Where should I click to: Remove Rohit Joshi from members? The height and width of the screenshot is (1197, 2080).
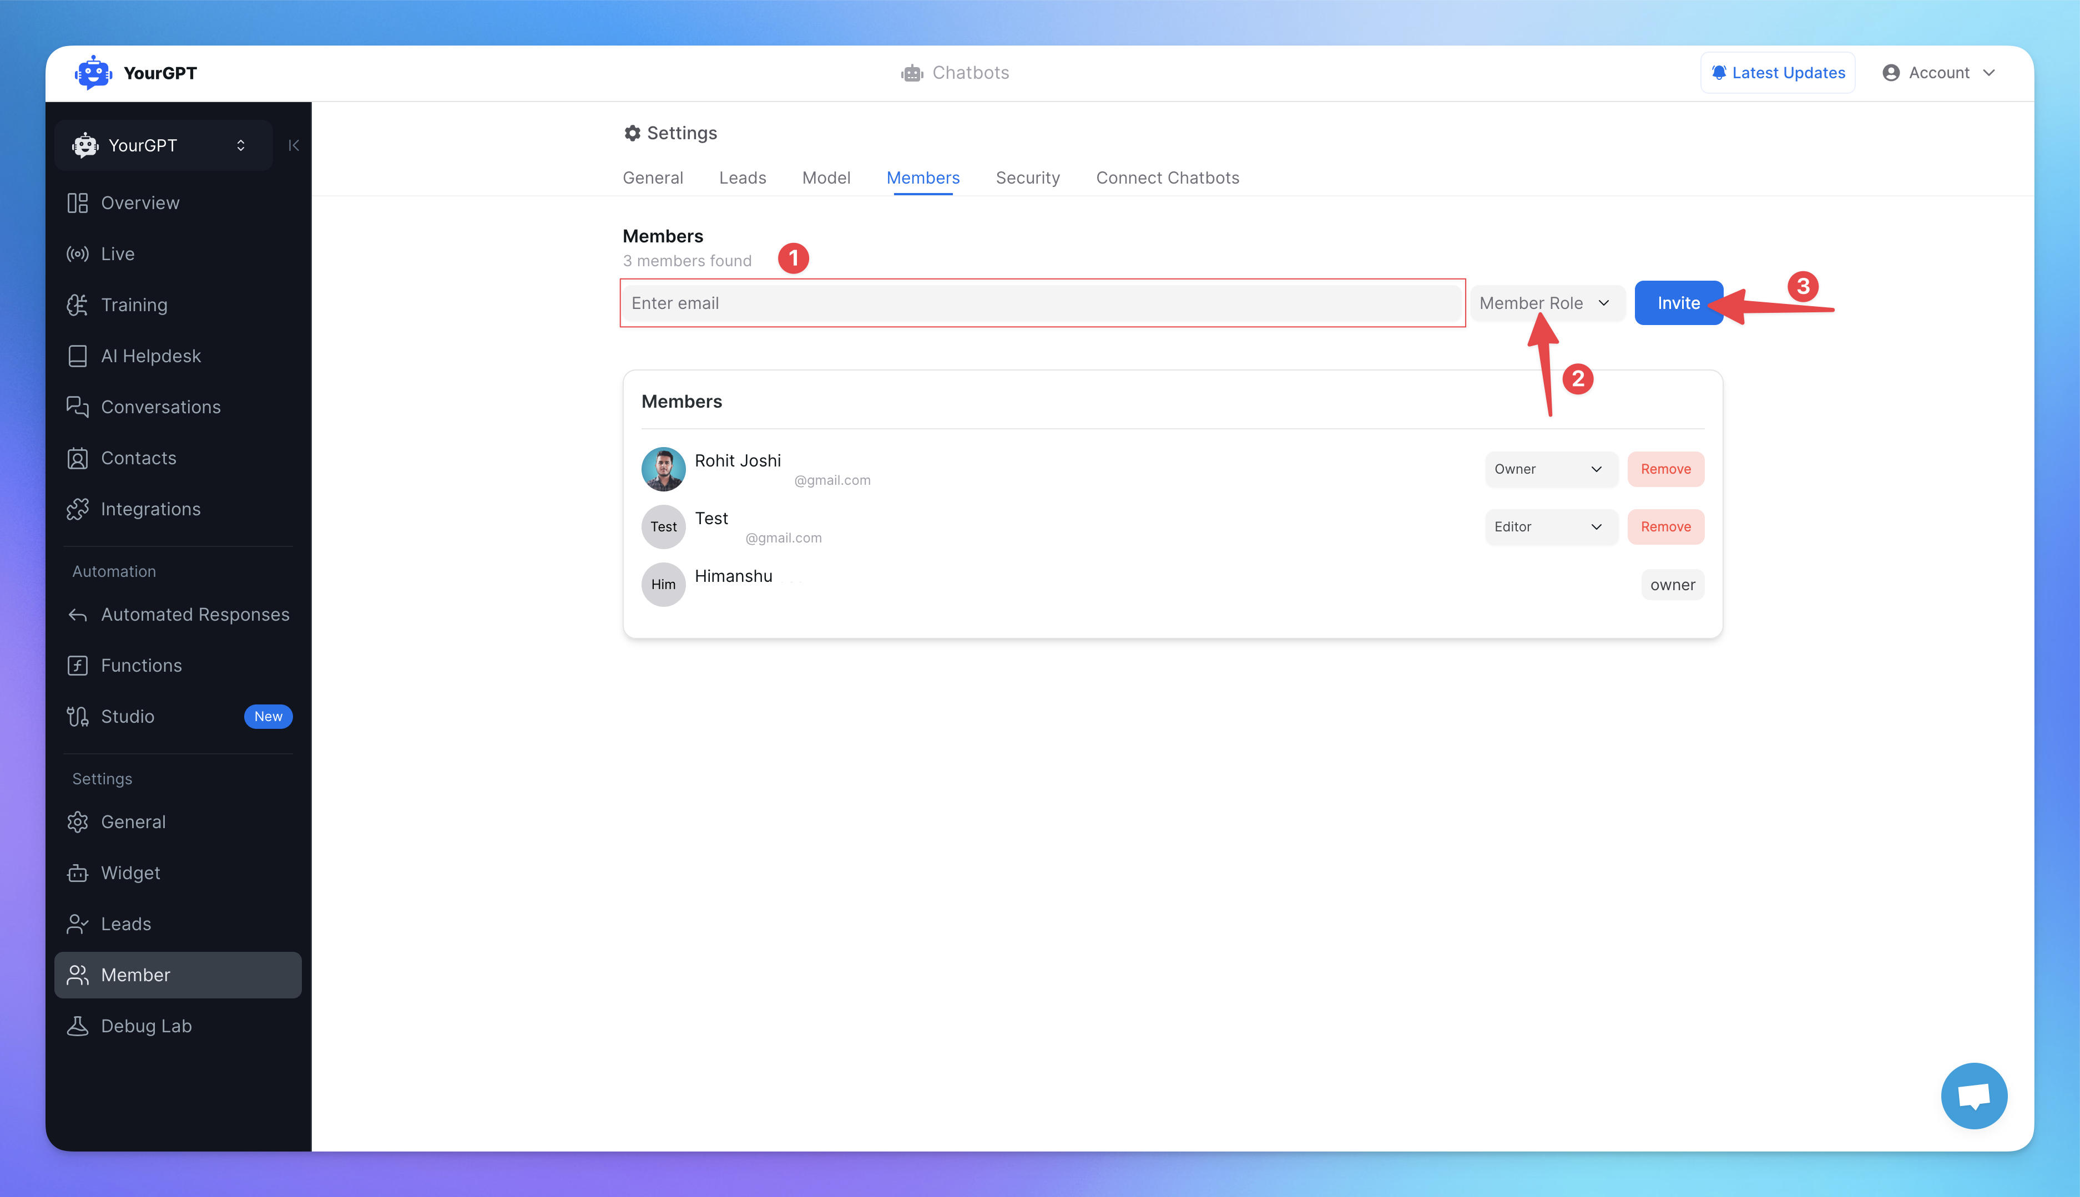1665,469
